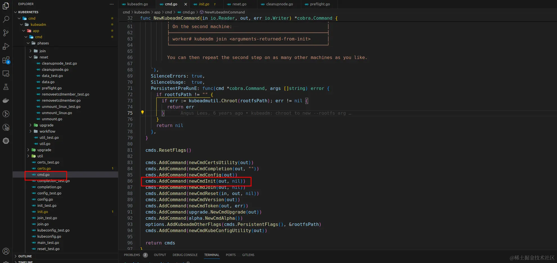Open join.go in the file tree
Viewport: 557px width, 263px height.
point(43,224)
